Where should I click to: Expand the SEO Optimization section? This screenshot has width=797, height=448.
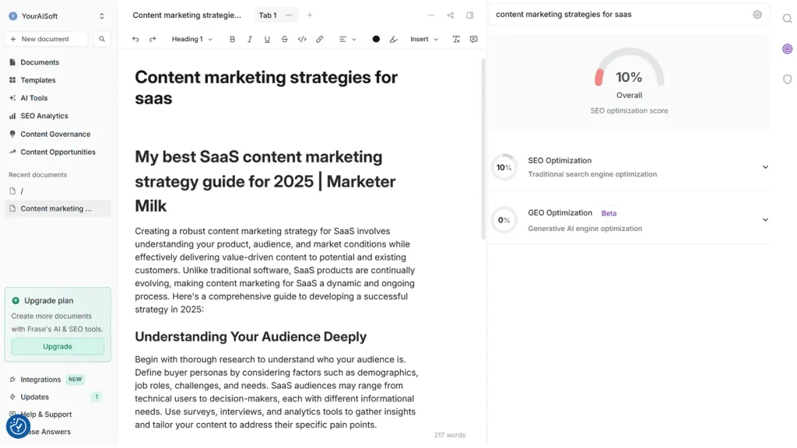(x=765, y=167)
